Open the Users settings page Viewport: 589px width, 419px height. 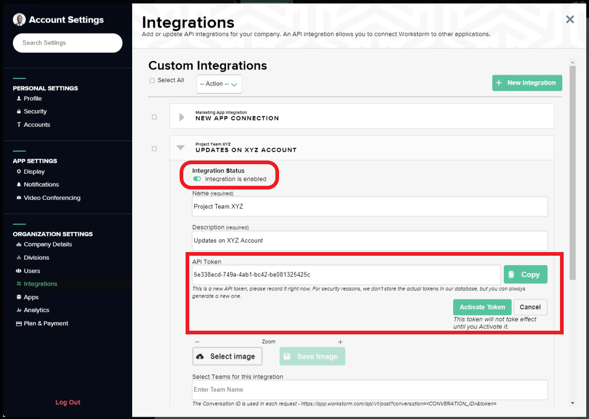(x=32, y=271)
